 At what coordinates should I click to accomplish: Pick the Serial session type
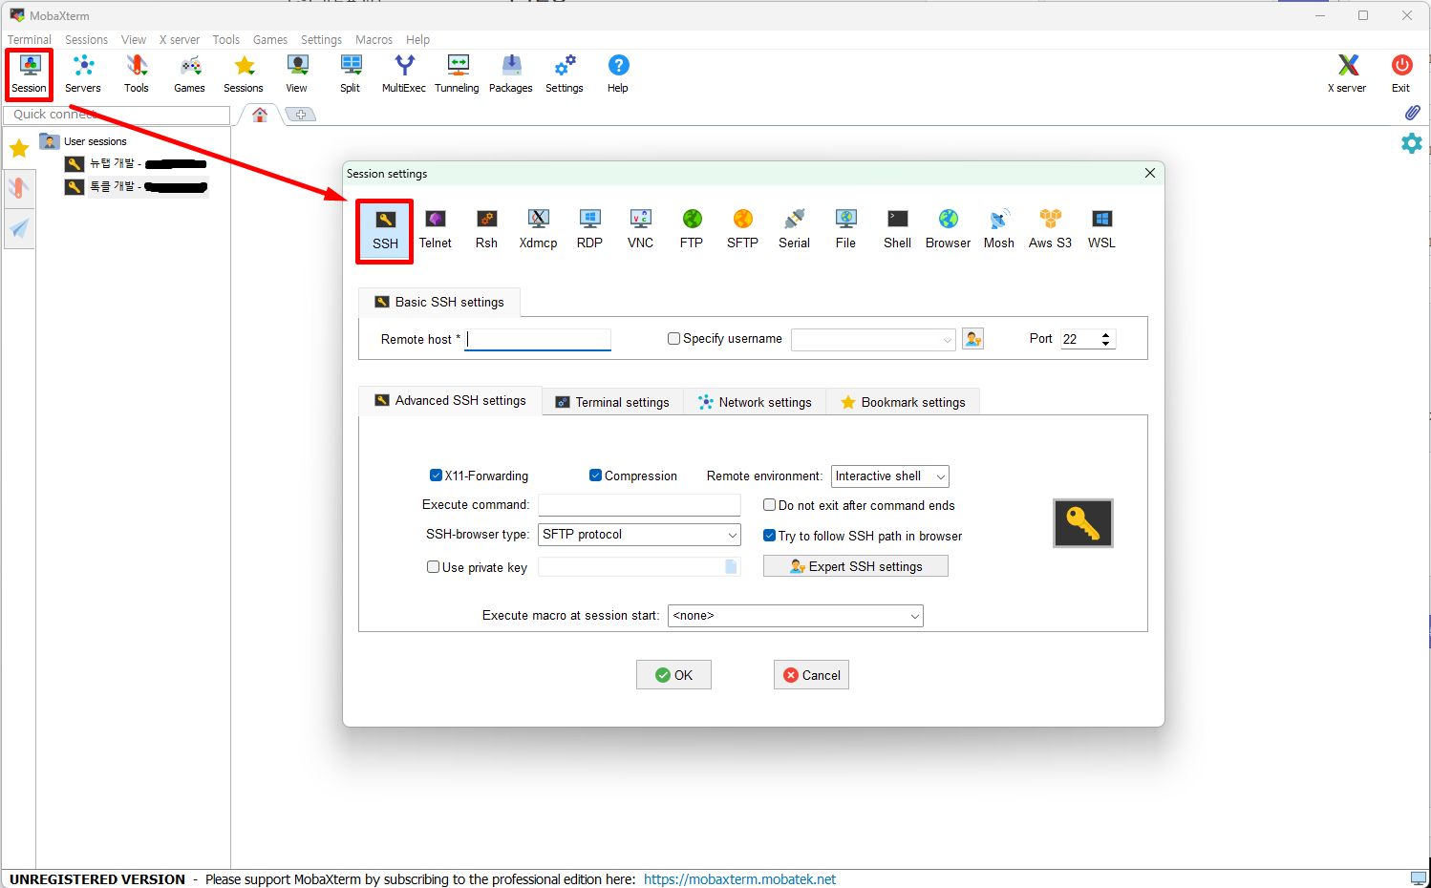tap(794, 229)
